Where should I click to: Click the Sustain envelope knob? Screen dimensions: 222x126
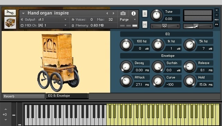point(158,66)
